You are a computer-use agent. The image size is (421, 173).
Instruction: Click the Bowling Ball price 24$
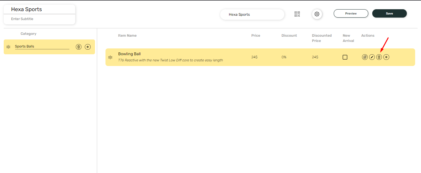click(x=254, y=57)
